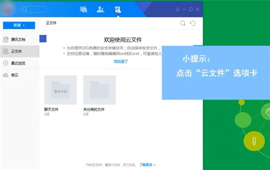The width and height of the screenshot is (270, 170).
Task: Maximize the TIM window
Action: click(x=191, y=9)
